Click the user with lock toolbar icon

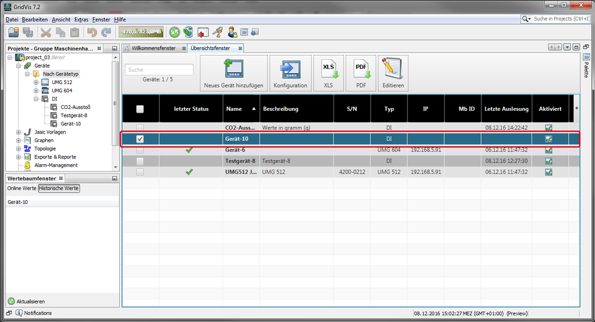coord(232,32)
